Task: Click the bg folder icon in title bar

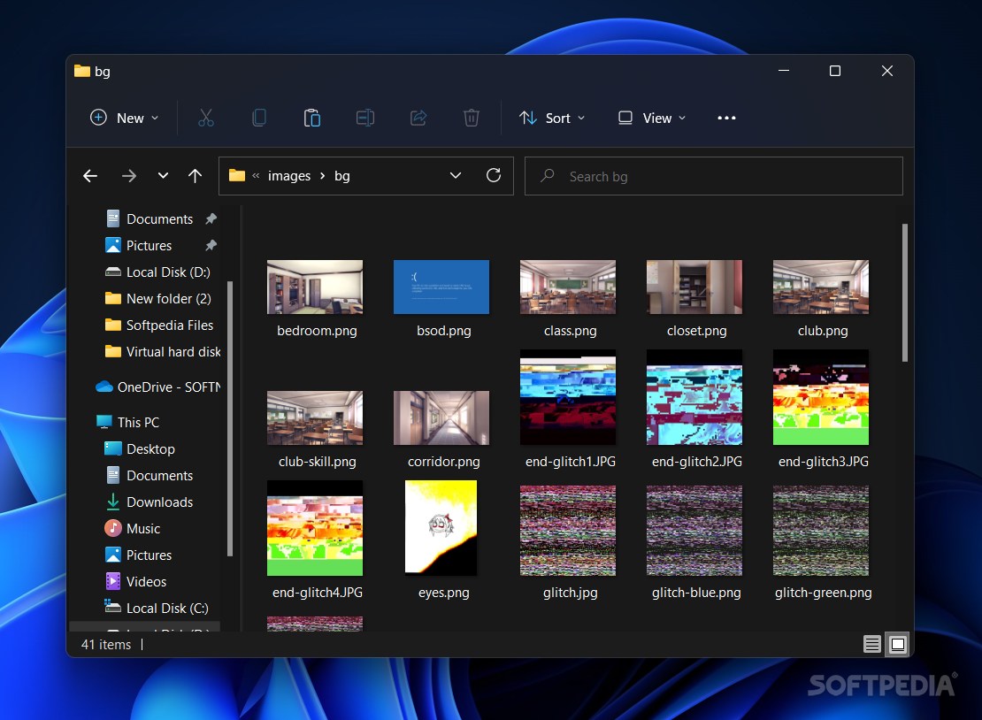Action: (82, 71)
